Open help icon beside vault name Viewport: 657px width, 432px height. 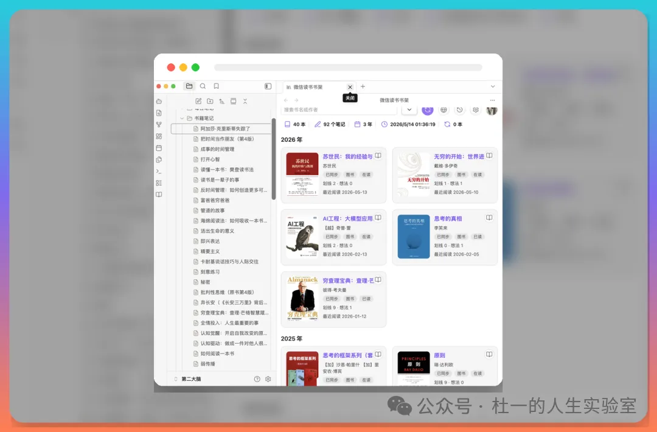coord(257,379)
